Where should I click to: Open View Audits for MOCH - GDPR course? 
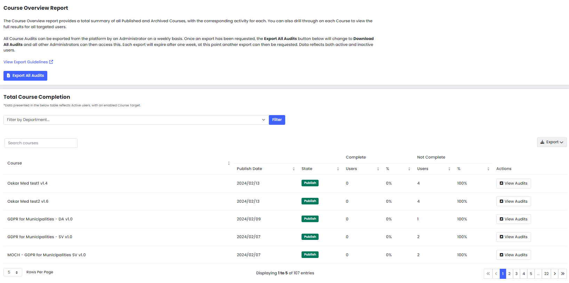coord(513,255)
